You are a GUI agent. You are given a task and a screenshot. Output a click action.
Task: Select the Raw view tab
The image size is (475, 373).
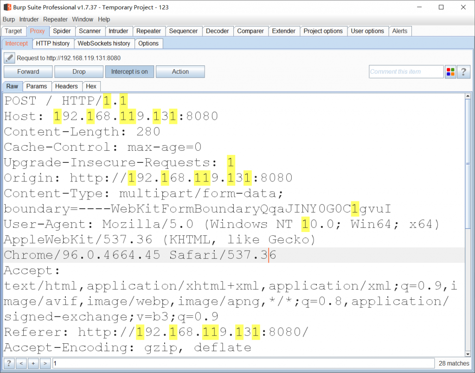click(13, 86)
